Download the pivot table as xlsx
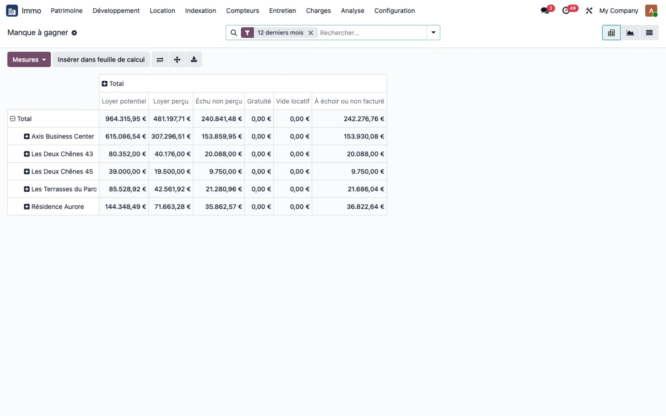 (194, 59)
